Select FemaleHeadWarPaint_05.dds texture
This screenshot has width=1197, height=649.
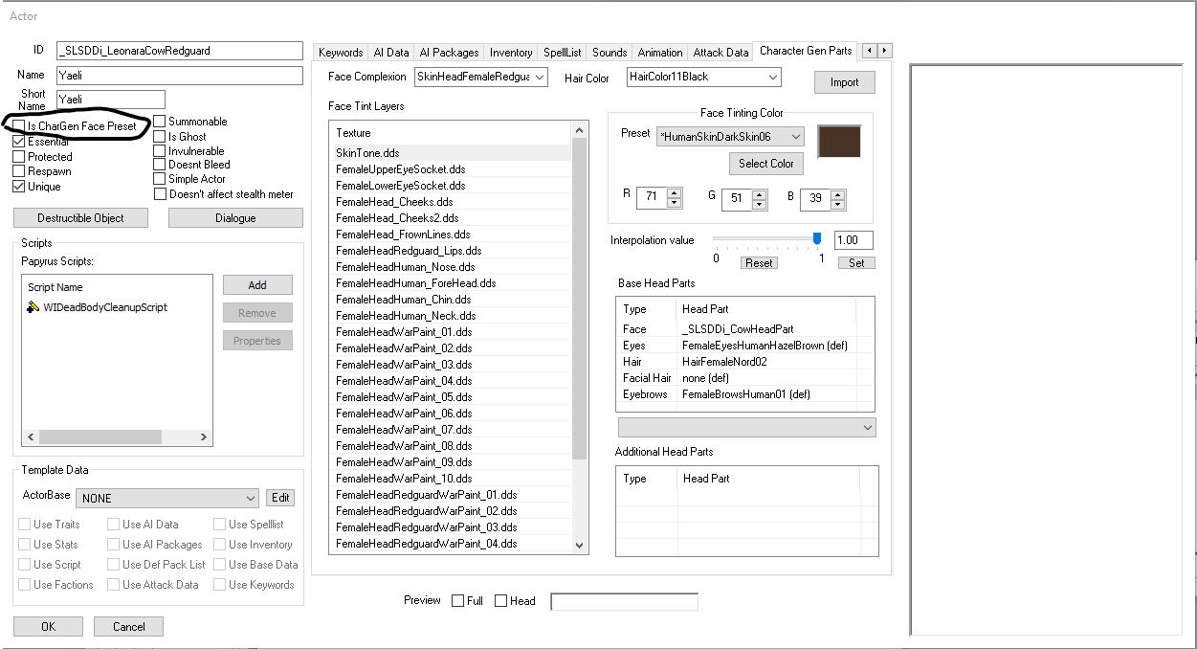click(450, 397)
